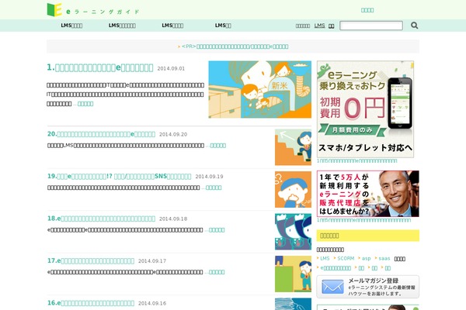
Task: Click the magnifying glass search icon
Action: tap(414, 26)
